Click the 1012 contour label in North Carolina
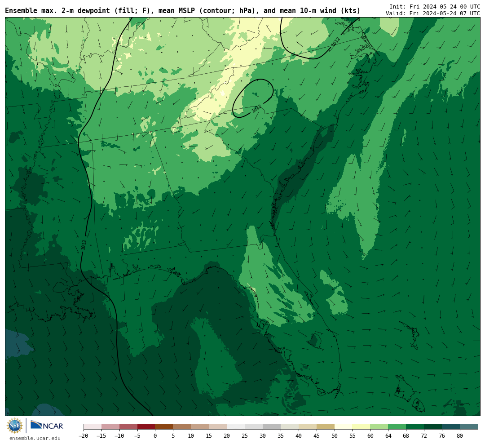Image resolution: width=485 pixels, height=444 pixels. (x=256, y=109)
